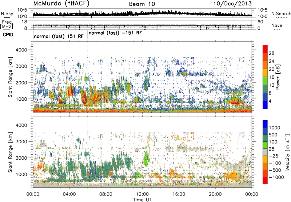Click the '12:00' time axis tick
Screen dimensions: 291x202
pos(142,194)
